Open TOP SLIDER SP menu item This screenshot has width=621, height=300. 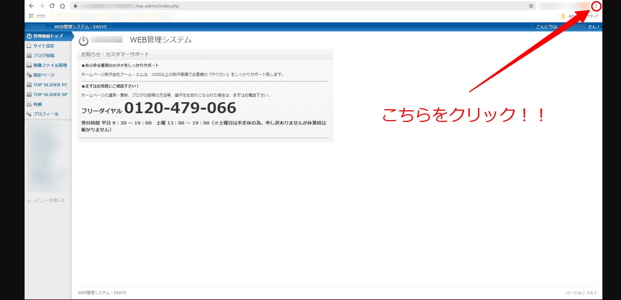50,94
